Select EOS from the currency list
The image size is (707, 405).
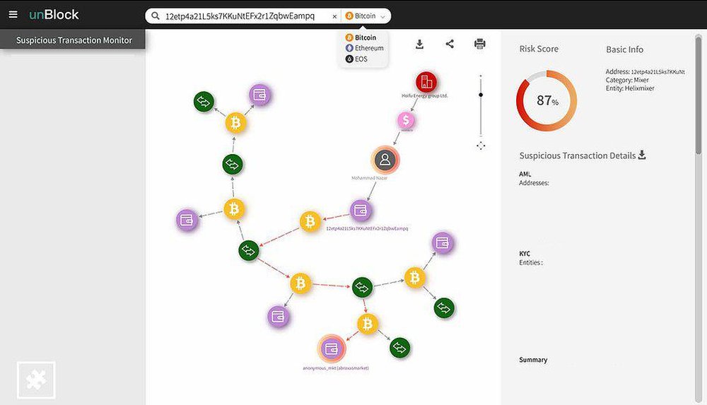(356, 59)
